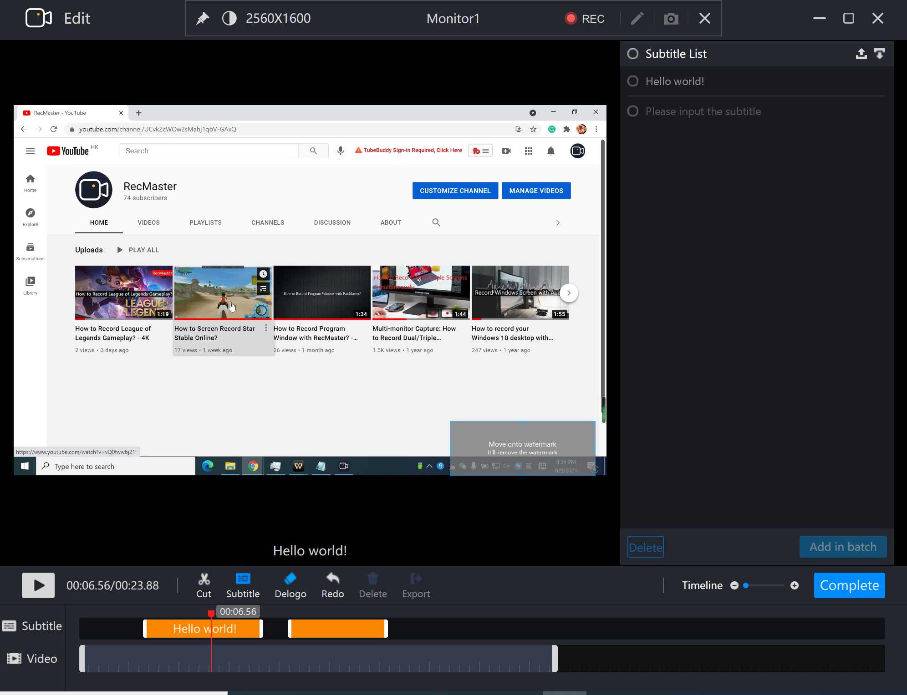Click the video track on the timeline
The height and width of the screenshot is (695, 907).
318,659
